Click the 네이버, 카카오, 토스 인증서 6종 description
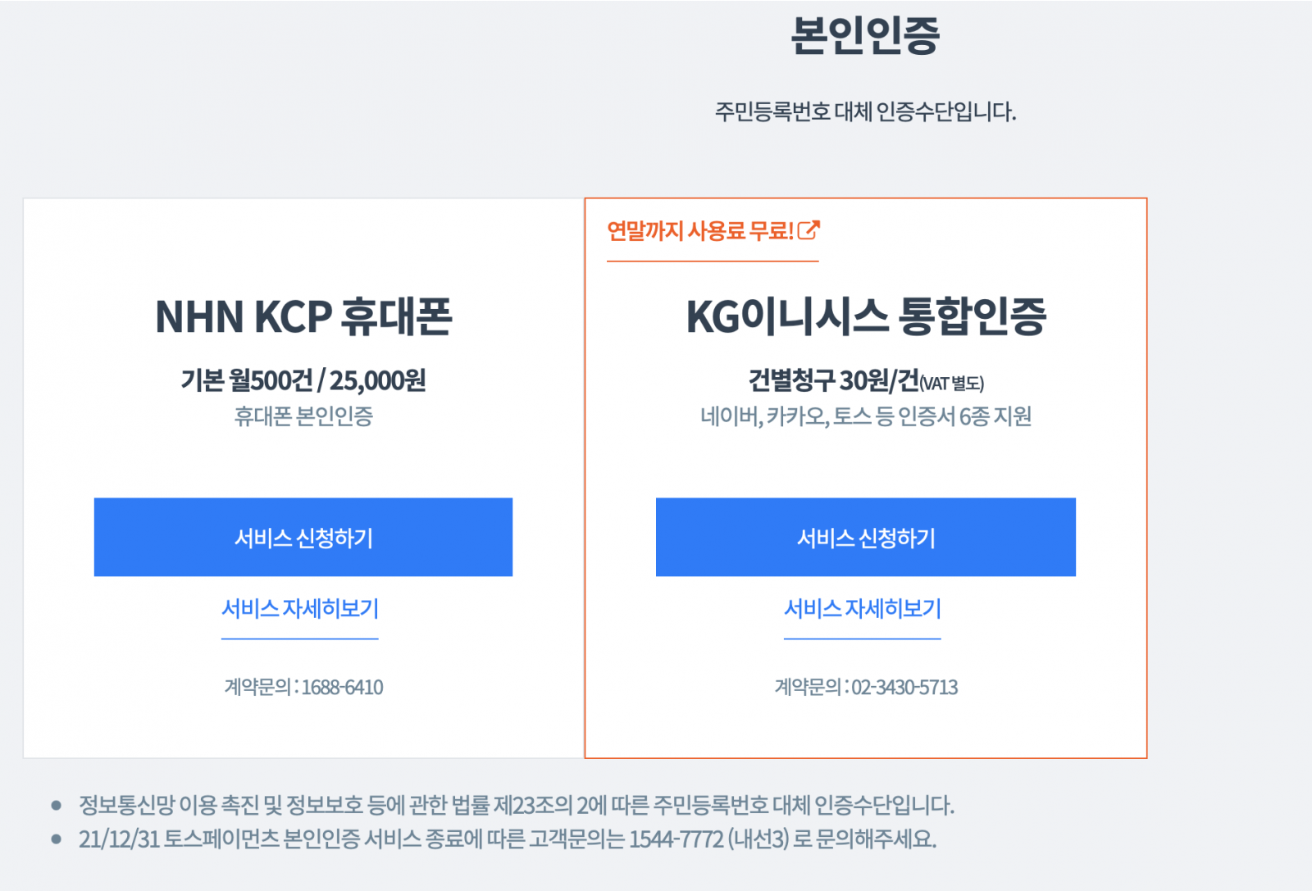Viewport: 1312px width, 891px height. click(x=866, y=416)
